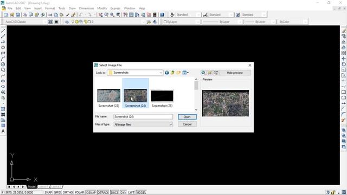Toggle POLAR tracking in status bar
Screen dimensions: 347x195
tap(80, 193)
